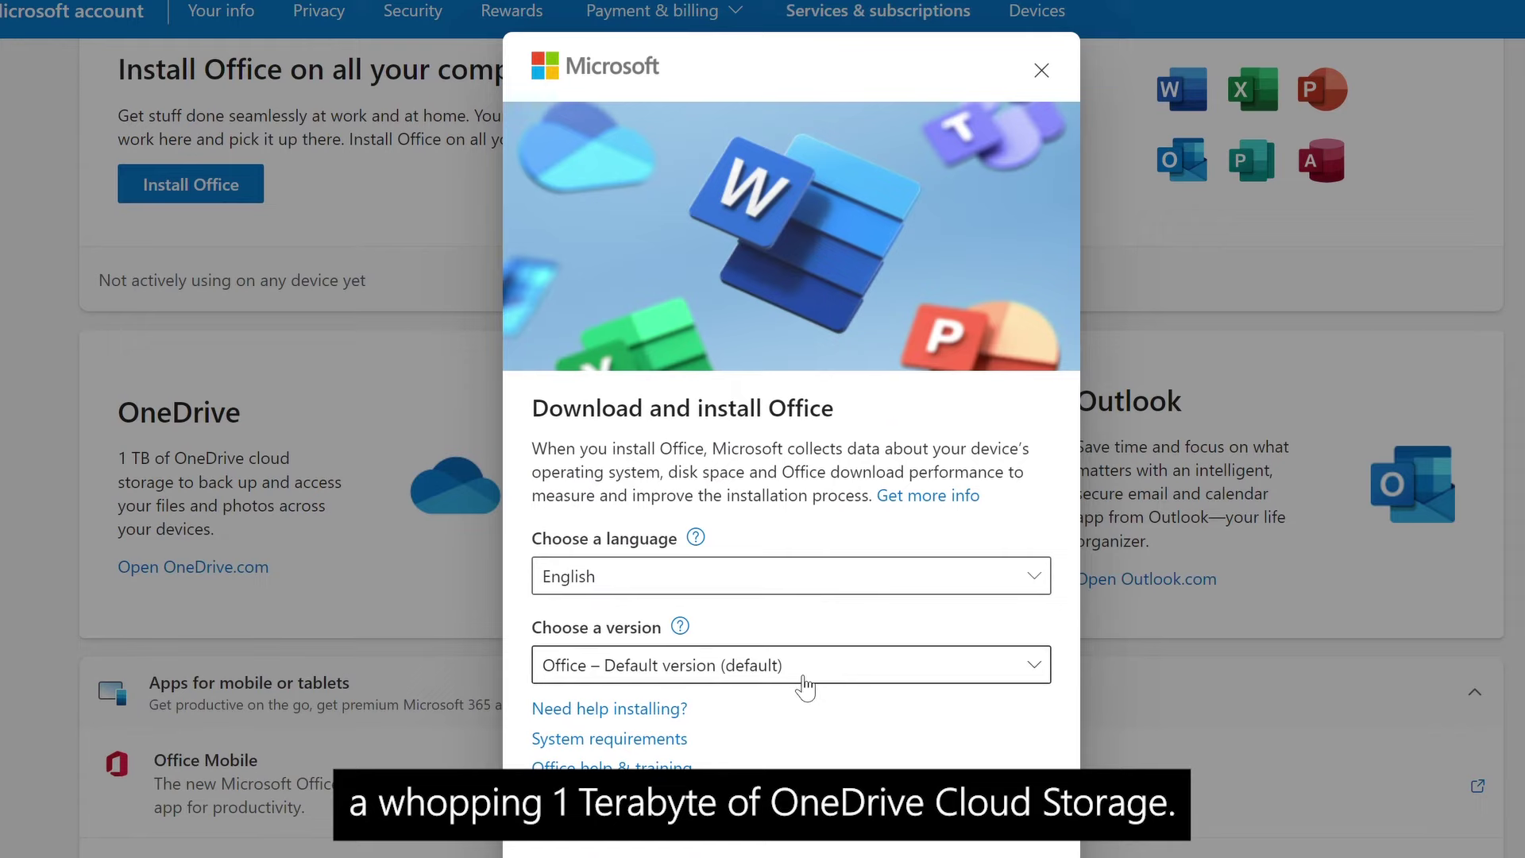Click the version help question mark icon

click(680, 626)
